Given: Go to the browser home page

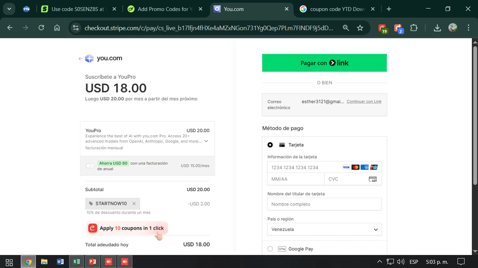Looking at the screenshot, I should 57,28.
